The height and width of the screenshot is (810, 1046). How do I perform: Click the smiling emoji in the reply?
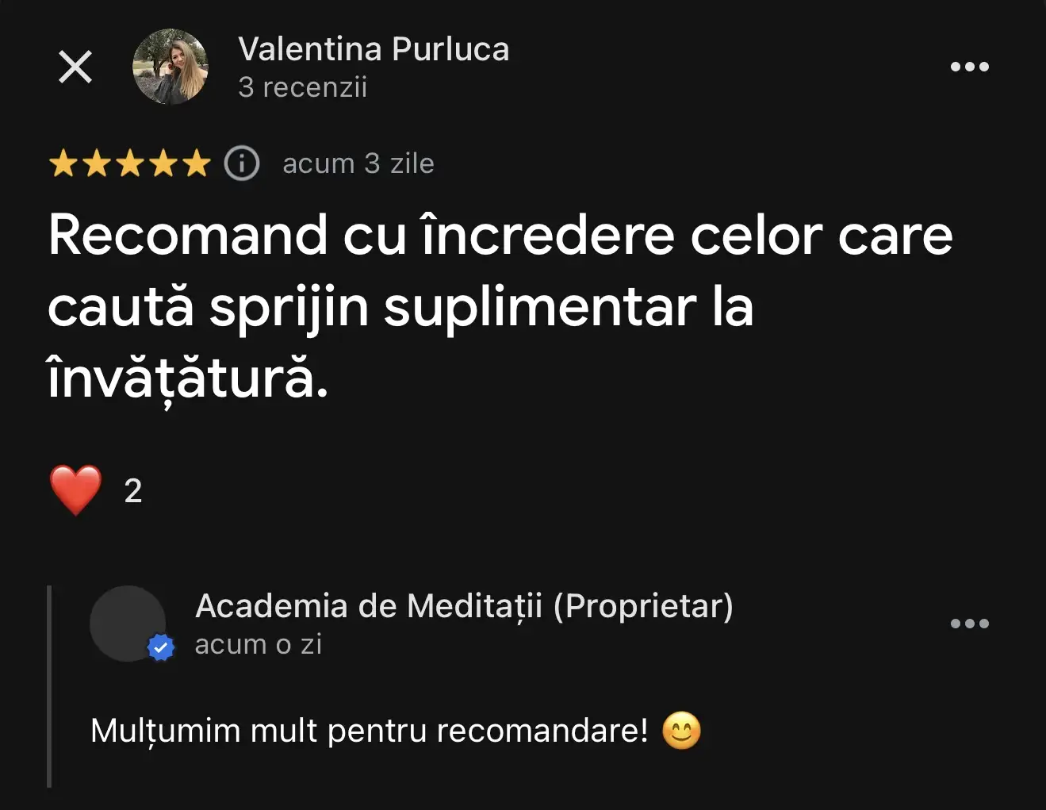click(681, 731)
